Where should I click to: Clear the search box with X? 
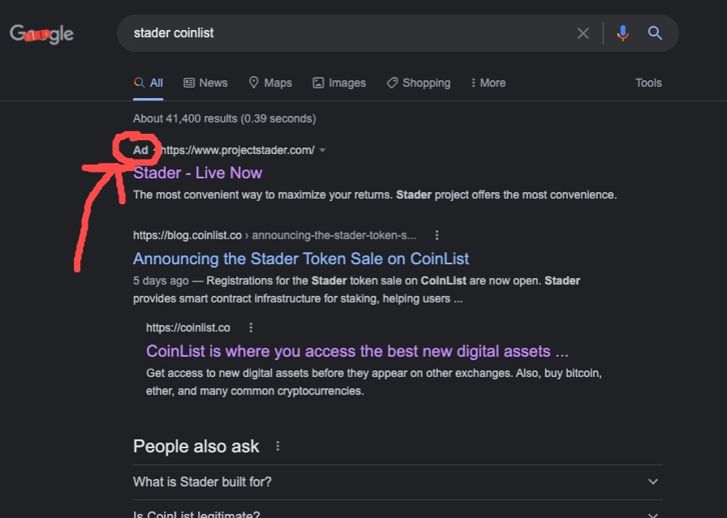[583, 33]
